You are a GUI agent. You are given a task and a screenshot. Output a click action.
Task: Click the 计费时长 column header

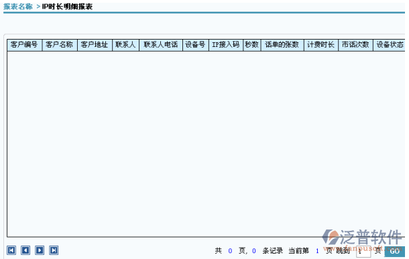321,45
